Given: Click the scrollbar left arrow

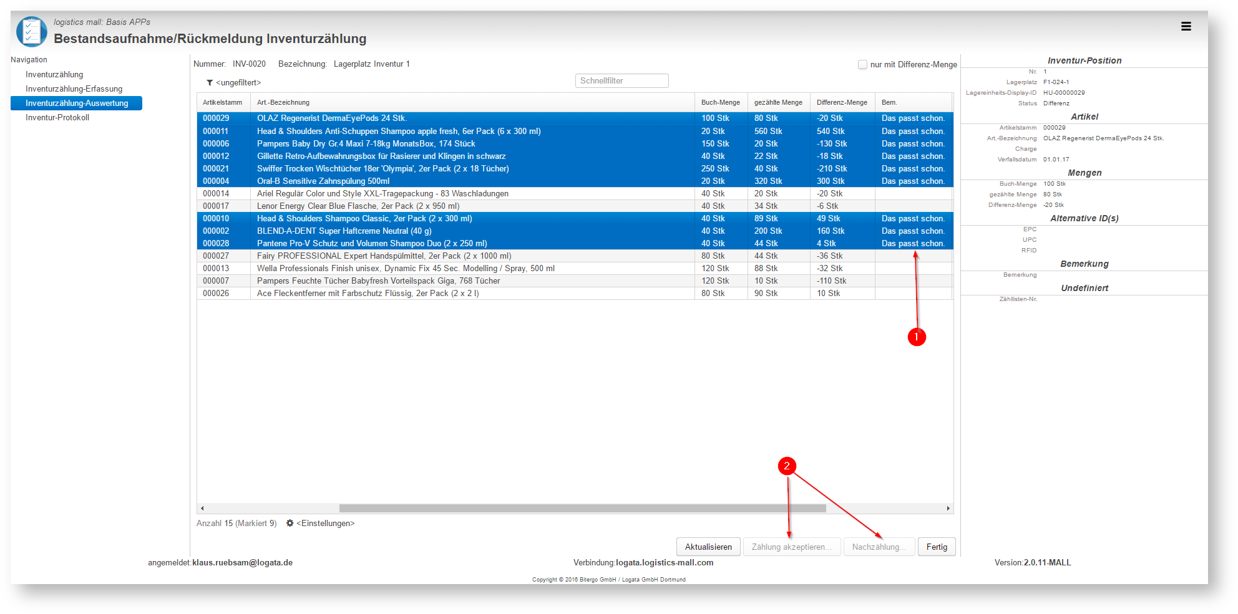Looking at the screenshot, I should click(202, 508).
